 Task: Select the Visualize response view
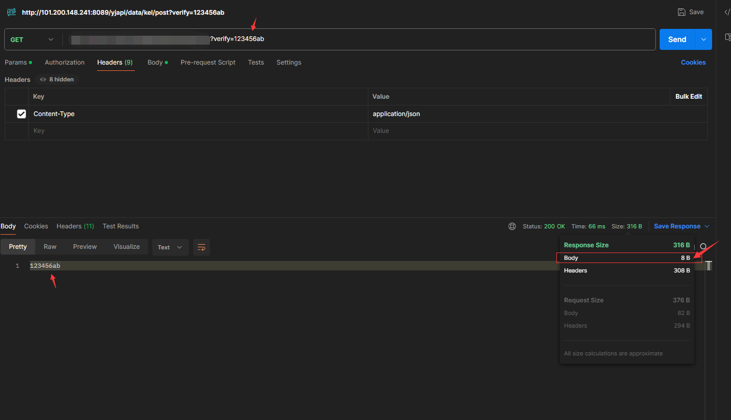(x=126, y=247)
